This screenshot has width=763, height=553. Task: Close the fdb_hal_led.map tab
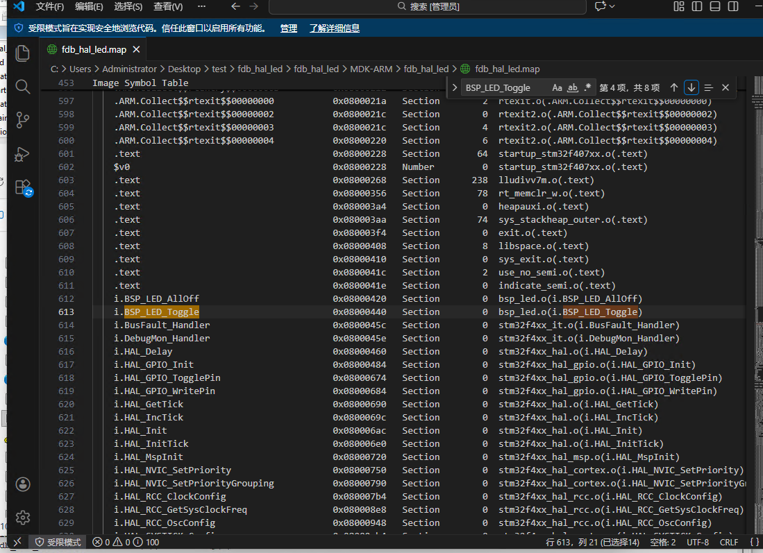coord(137,49)
